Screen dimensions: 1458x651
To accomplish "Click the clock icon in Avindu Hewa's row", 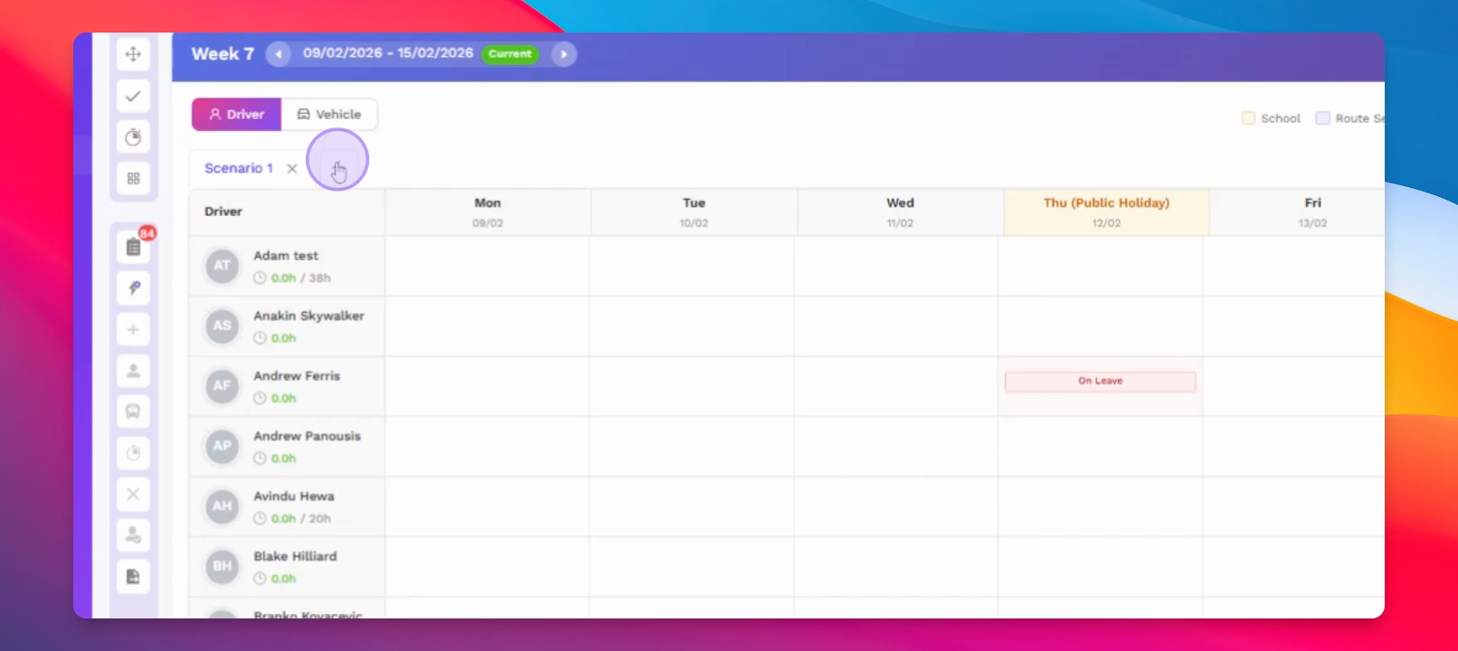I will click(x=260, y=519).
